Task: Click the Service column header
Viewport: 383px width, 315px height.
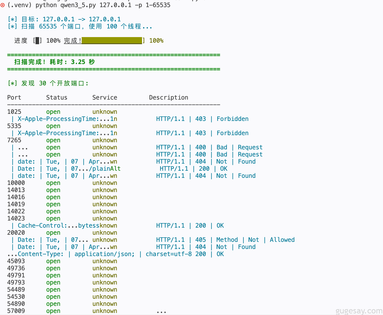Action: (105, 98)
